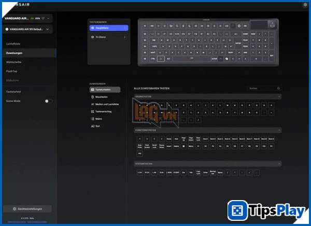Image resolution: width=311 pixels, height=226 pixels.
Task: Click the Delete key in Funktionstasten
Action: click(176, 147)
